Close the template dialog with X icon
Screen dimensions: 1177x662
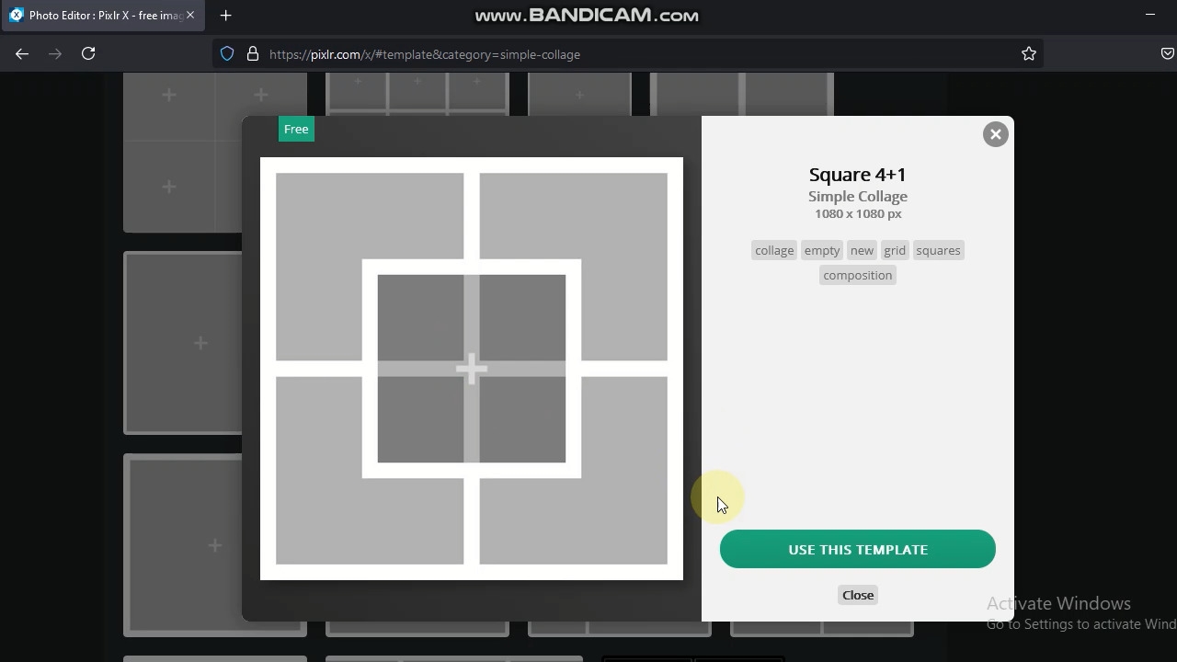point(995,134)
